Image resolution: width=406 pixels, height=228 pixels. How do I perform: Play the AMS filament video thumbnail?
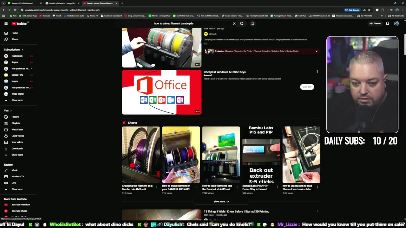(161, 47)
